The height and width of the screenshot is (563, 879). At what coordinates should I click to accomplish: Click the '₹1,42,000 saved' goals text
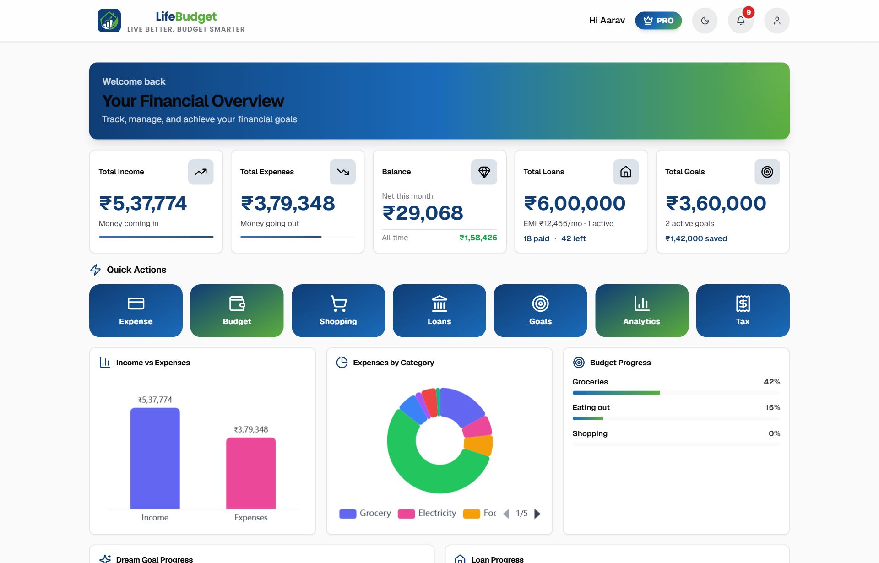[x=696, y=239]
